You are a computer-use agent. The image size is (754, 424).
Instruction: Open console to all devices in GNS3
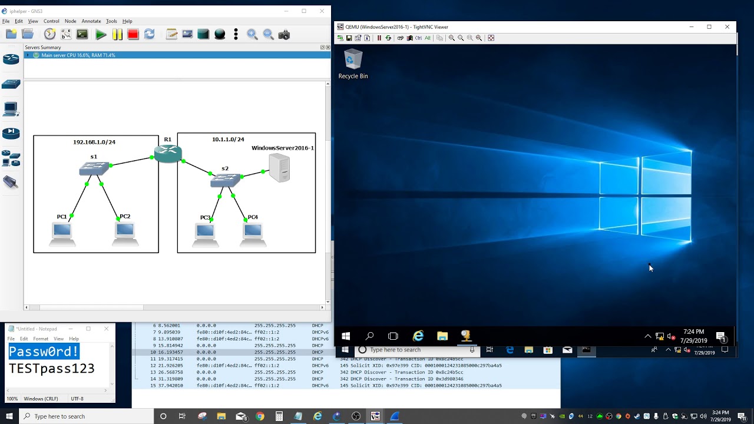82,35
